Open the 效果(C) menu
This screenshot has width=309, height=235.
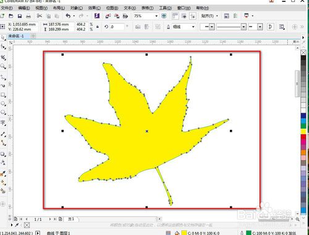tap(95, 8)
